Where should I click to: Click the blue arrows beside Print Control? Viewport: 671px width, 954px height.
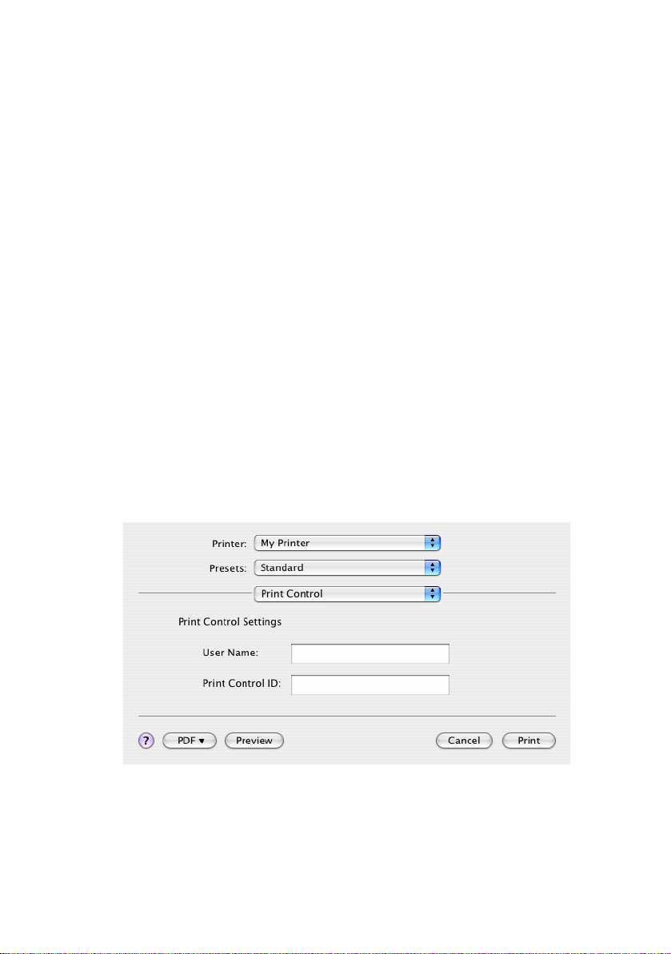(x=432, y=594)
